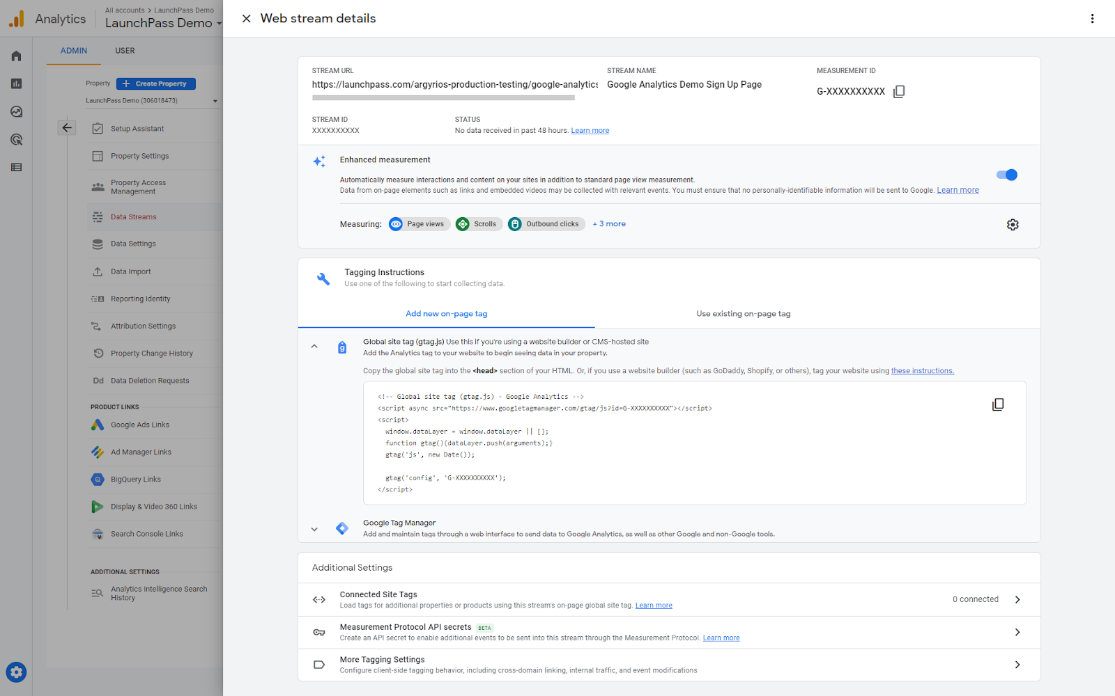
Task: Open Property Change History
Action: pos(152,354)
